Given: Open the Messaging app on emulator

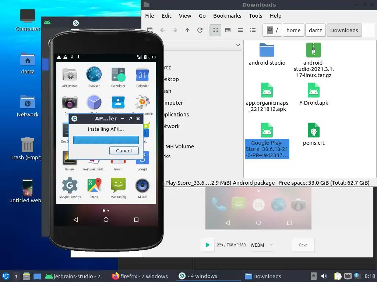Looking at the screenshot, I should click(118, 188).
